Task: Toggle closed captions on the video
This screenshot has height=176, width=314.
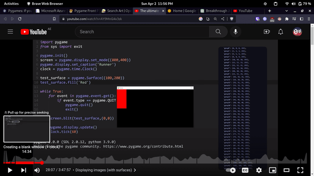Action: click(245, 170)
